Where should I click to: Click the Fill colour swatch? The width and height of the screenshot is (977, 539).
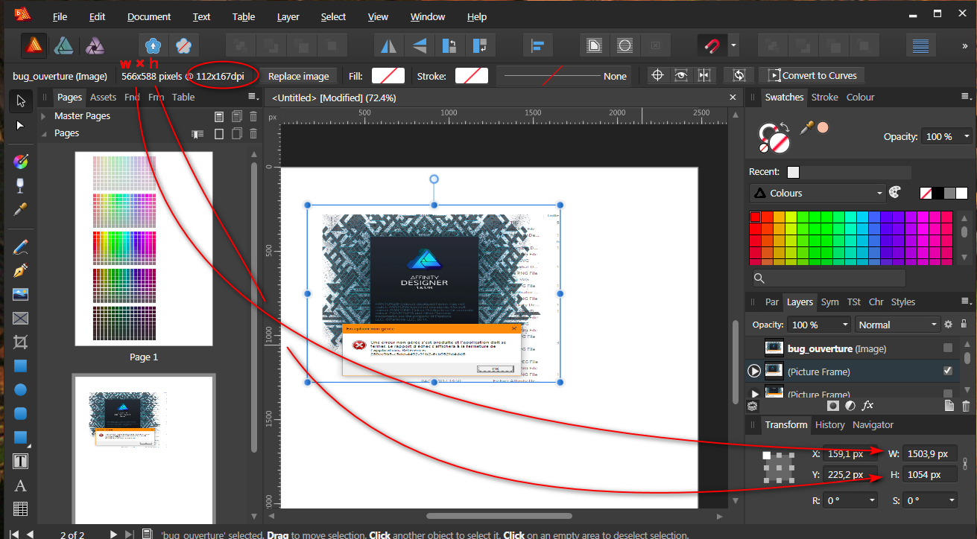388,76
